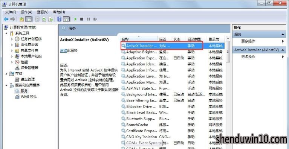Expand the 本地用户和组 tree node
This screenshot has height=149, width=289.
coord(12,56)
